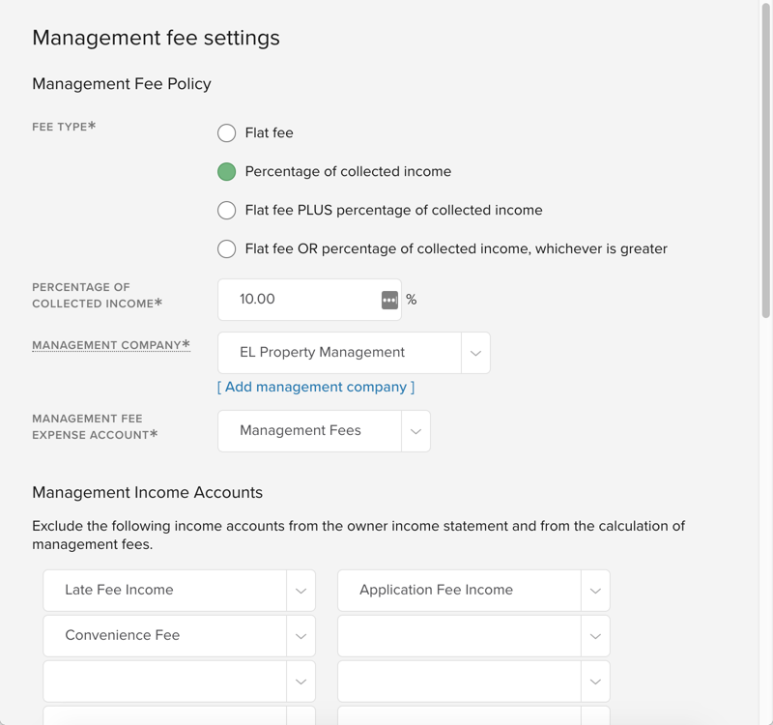Viewport: 773px width, 725px height.
Task: Open the Management Company dropdown
Action: (x=474, y=352)
